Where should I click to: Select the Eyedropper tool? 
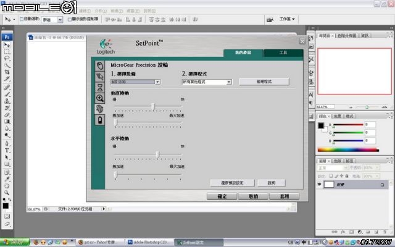coord(7,179)
